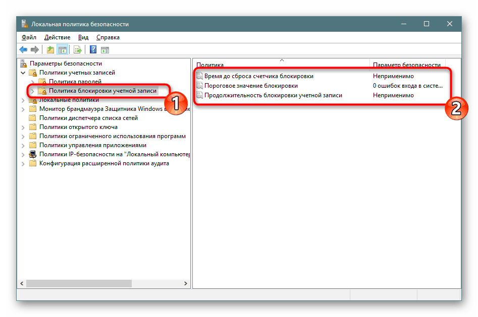The width and height of the screenshot is (478, 317).
Task: Click the Политики учетных записей folder icon
Action: coord(33,73)
